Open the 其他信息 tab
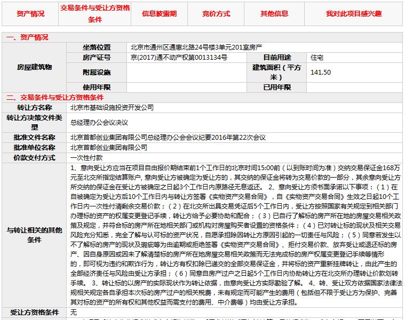The height and width of the screenshot is (320, 405). coord(274,14)
